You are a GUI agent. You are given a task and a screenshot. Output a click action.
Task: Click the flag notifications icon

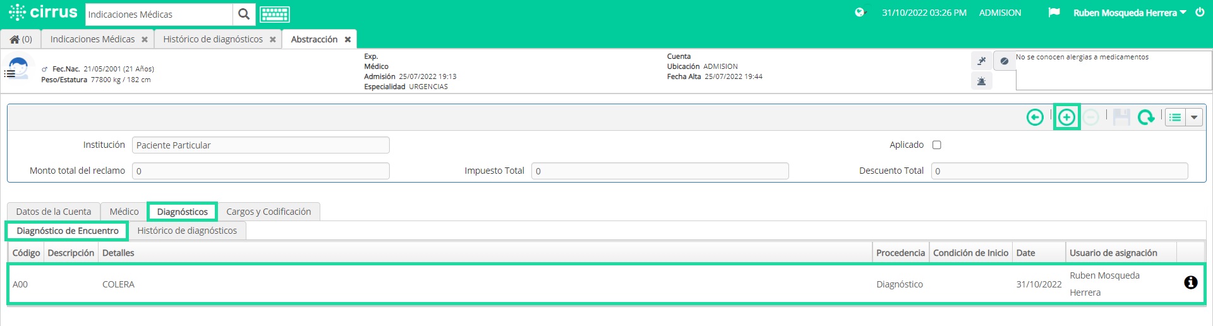tap(1054, 13)
